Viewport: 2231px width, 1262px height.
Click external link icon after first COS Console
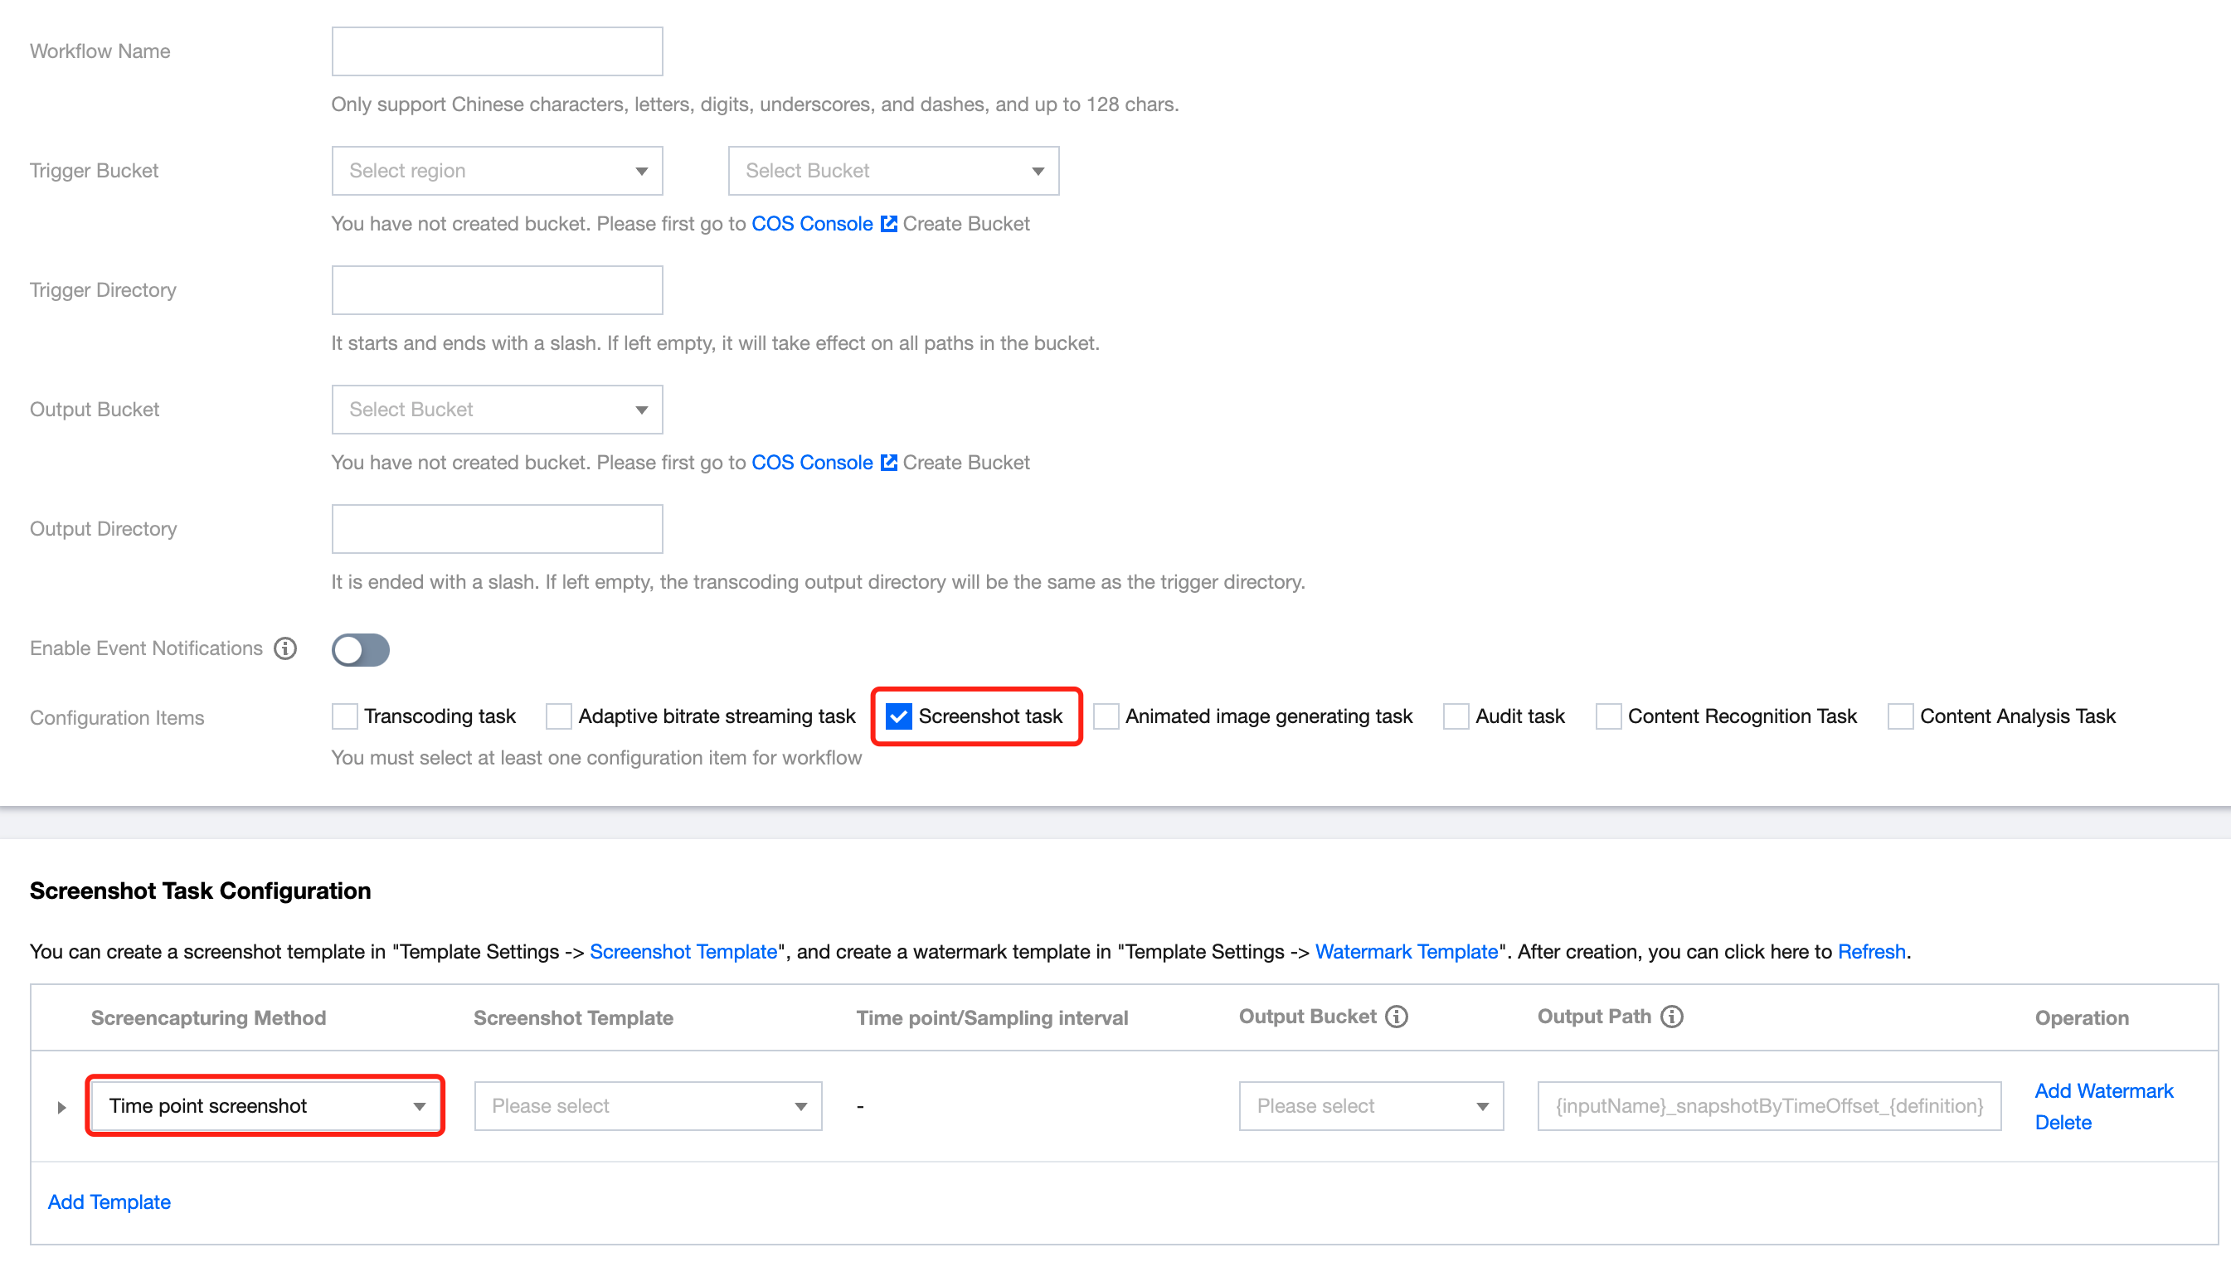coord(888,224)
